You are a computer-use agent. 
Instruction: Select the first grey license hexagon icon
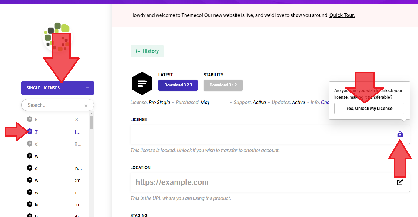coord(30,119)
